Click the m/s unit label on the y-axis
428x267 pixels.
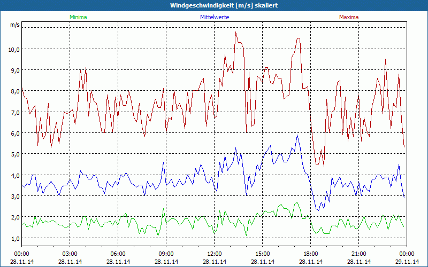14,25
